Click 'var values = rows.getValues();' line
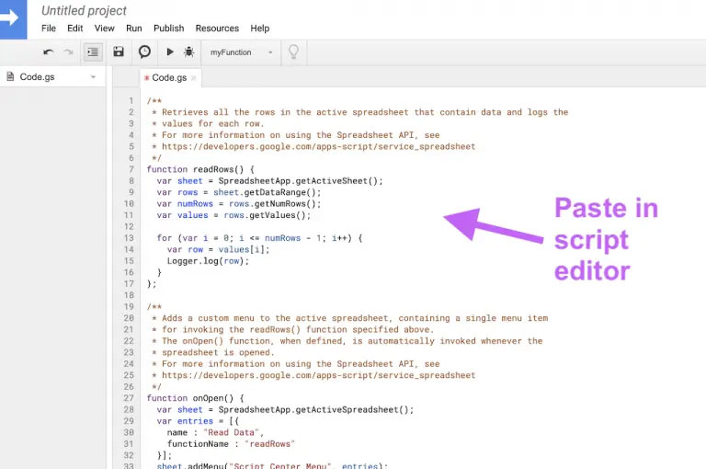 click(x=233, y=215)
